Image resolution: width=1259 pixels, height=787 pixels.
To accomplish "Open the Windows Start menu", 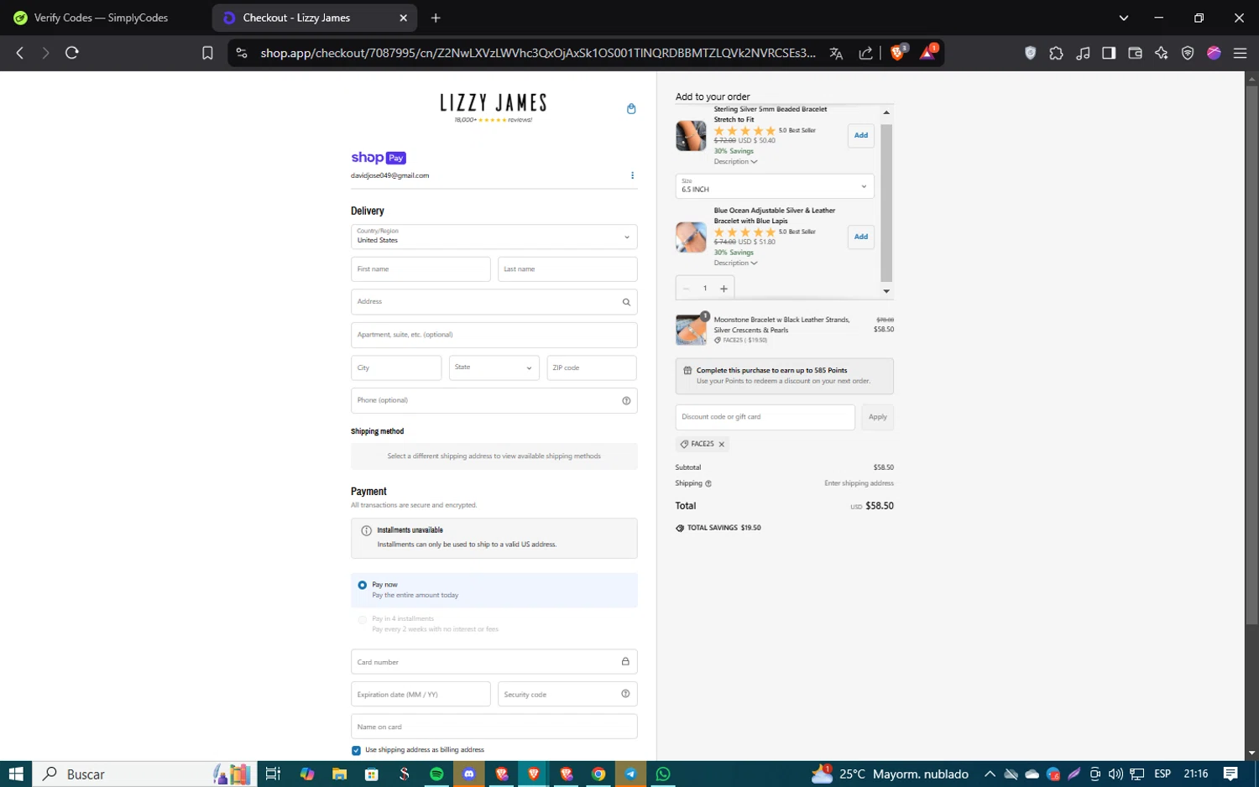I will (x=16, y=774).
